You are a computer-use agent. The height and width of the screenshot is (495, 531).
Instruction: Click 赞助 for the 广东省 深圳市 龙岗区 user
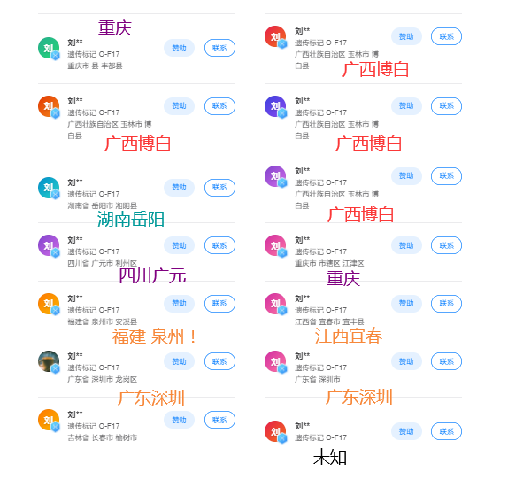[179, 361]
